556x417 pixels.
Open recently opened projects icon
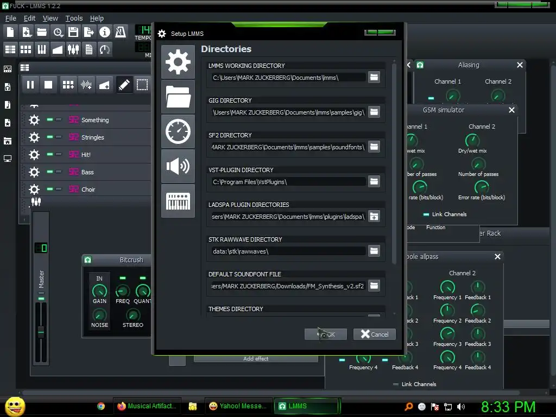coord(58,32)
